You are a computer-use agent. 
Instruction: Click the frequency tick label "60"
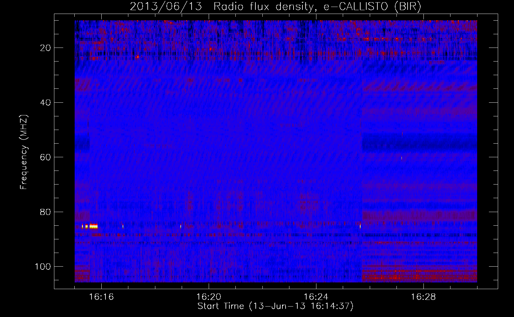pyautogui.click(x=45, y=157)
